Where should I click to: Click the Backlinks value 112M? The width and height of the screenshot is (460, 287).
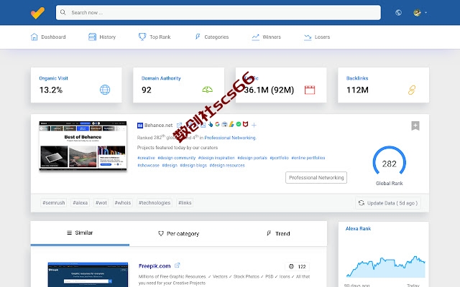pyautogui.click(x=357, y=90)
